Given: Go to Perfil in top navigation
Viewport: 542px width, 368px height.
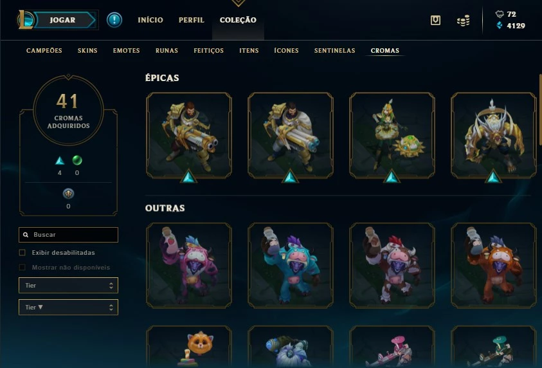Looking at the screenshot, I should pyautogui.click(x=192, y=20).
